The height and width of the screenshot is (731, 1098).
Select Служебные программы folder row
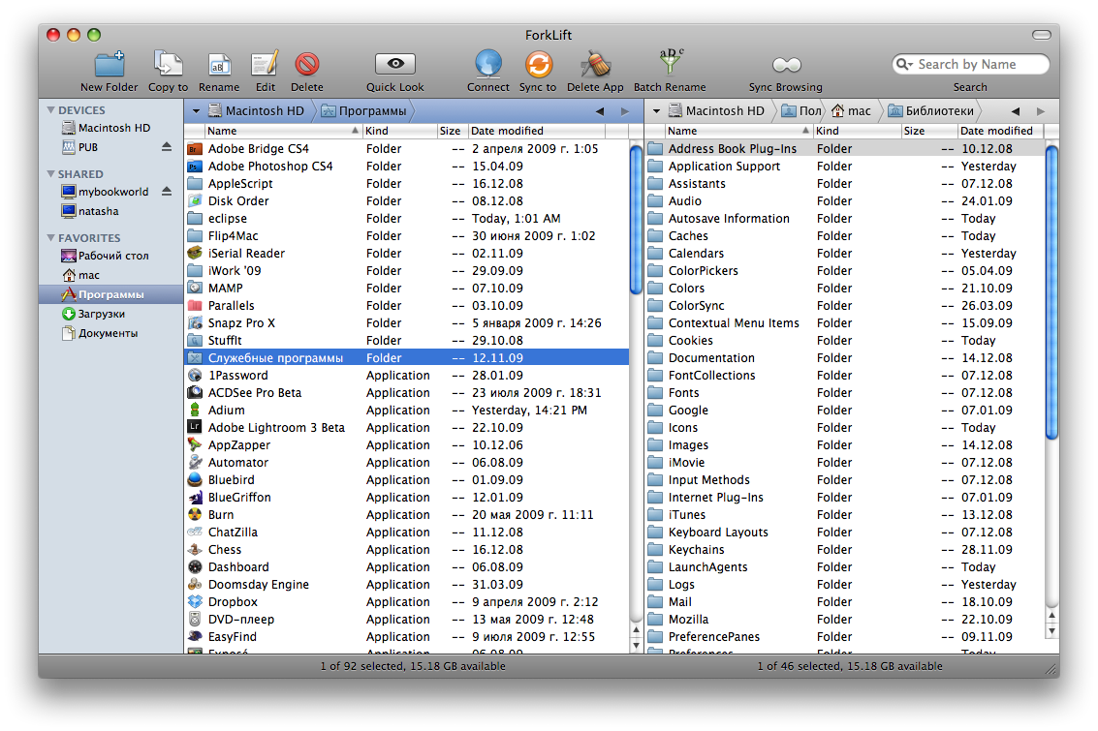pos(406,358)
